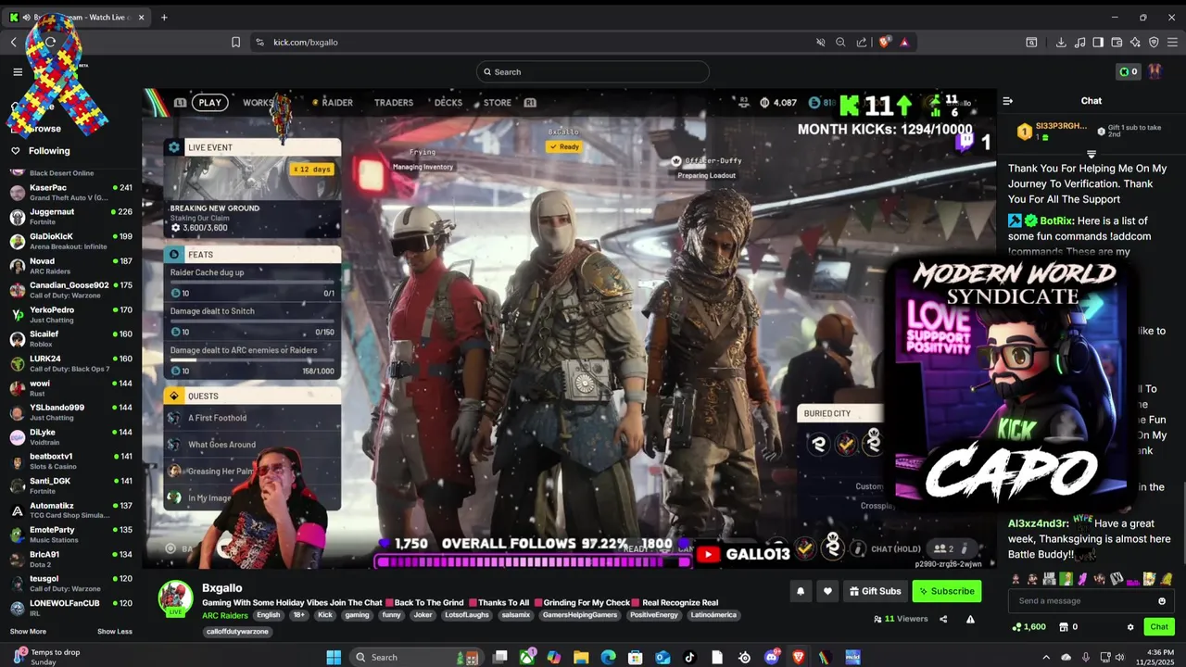Click the Kicks balance icon in header

point(1128,71)
